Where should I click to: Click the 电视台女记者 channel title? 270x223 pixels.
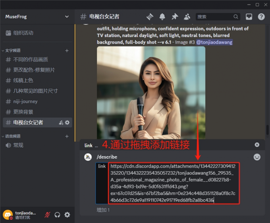[104, 17]
